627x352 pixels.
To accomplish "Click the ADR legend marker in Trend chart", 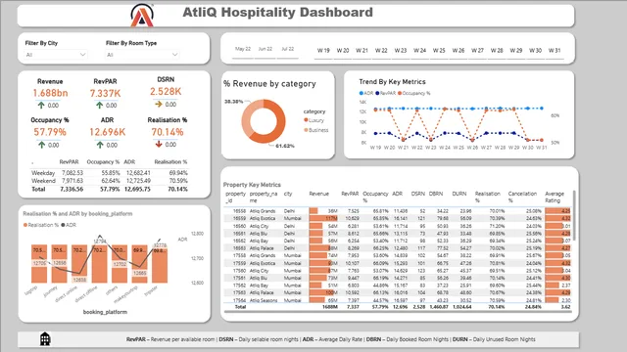I will 362,93.
